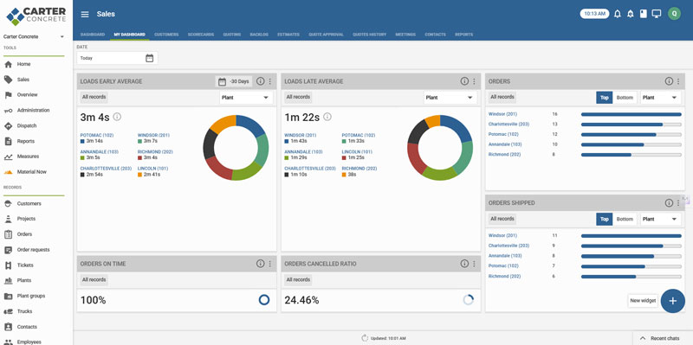Screen dimensions: 693x345
Task: Click refresh icon next to Updated 10:01 AM
Action: click(365, 338)
